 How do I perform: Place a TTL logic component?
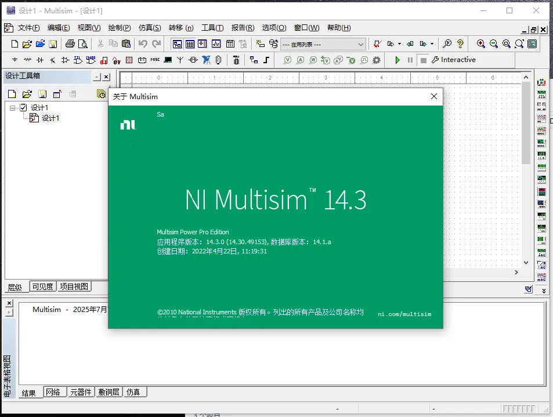point(78,60)
